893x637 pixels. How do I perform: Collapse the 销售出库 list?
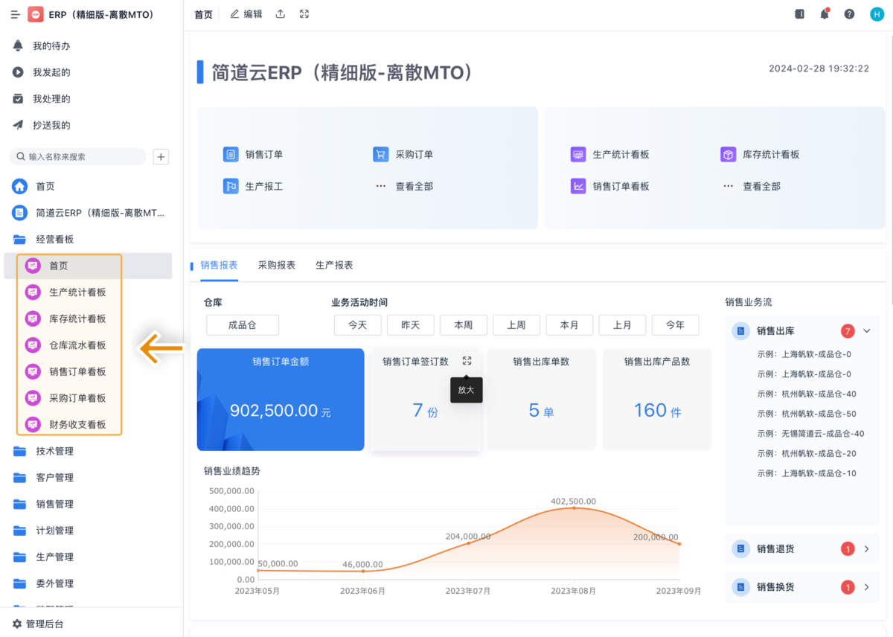tap(865, 330)
